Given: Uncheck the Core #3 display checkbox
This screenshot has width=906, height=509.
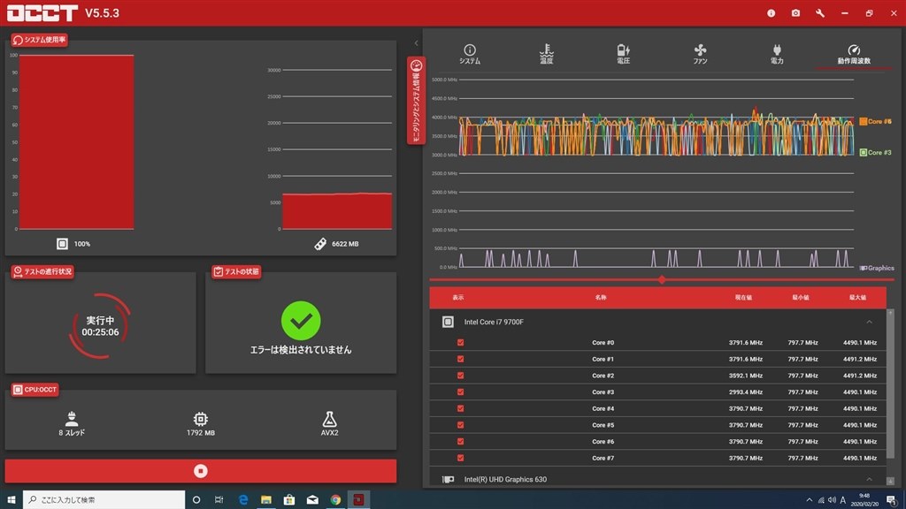Looking at the screenshot, I should pos(460,391).
